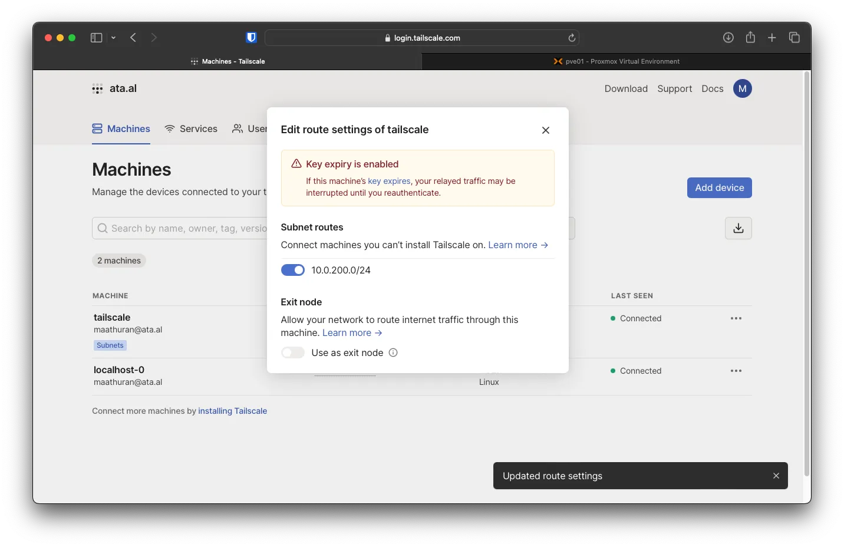The height and width of the screenshot is (547, 844).
Task: Toggle the 10.0.200.0/24 subnet route switch
Action: pos(293,270)
